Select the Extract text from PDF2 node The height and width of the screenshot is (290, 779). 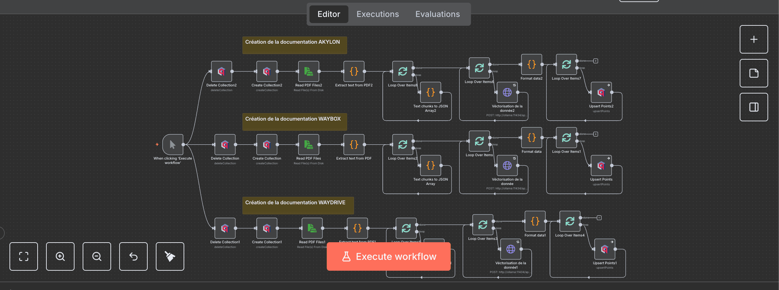[354, 71]
